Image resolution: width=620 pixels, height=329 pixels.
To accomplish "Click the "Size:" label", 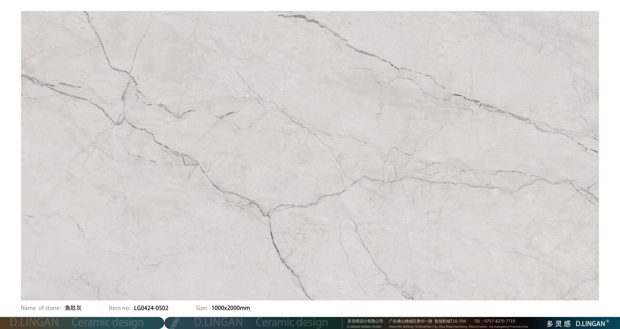I will pyautogui.click(x=201, y=308).
